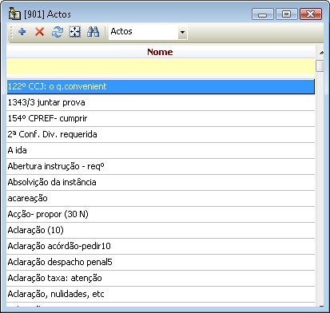This screenshot has width=330, height=313.
Task: Click the scrollbar up arrow
Action: click(320, 53)
